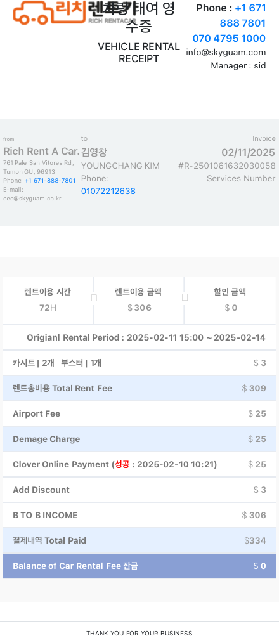Click the B TO B INCOME row
Viewport: 279px width, 638px height.
click(139, 515)
